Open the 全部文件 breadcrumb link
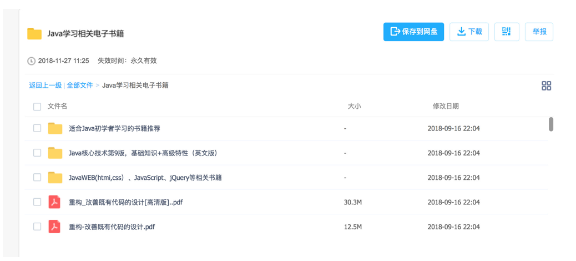Viewport: 576px width, 261px height. click(x=80, y=86)
